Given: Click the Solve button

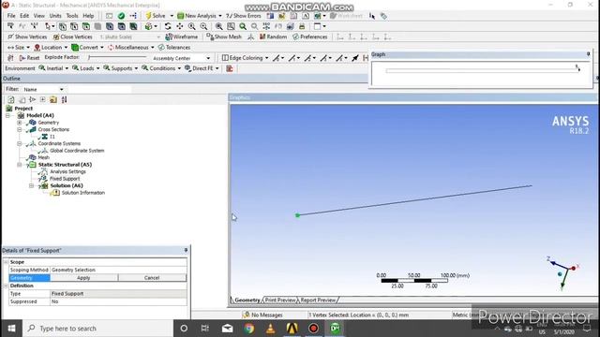Looking at the screenshot, I should (x=156, y=16).
